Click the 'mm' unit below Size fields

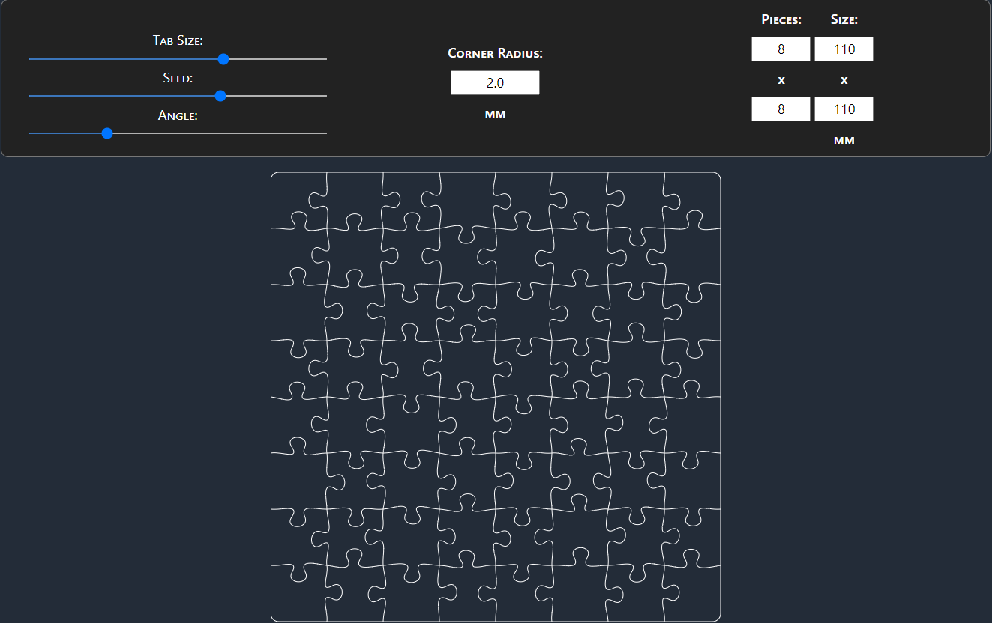[844, 140]
